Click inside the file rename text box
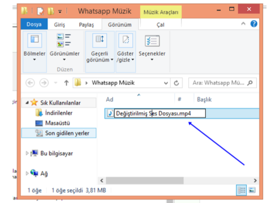Viewport: 267px width, 203px height. pos(160,113)
